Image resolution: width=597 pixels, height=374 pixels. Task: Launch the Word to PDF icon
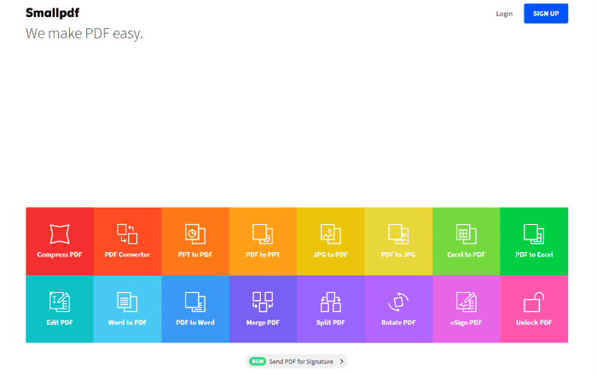(127, 302)
